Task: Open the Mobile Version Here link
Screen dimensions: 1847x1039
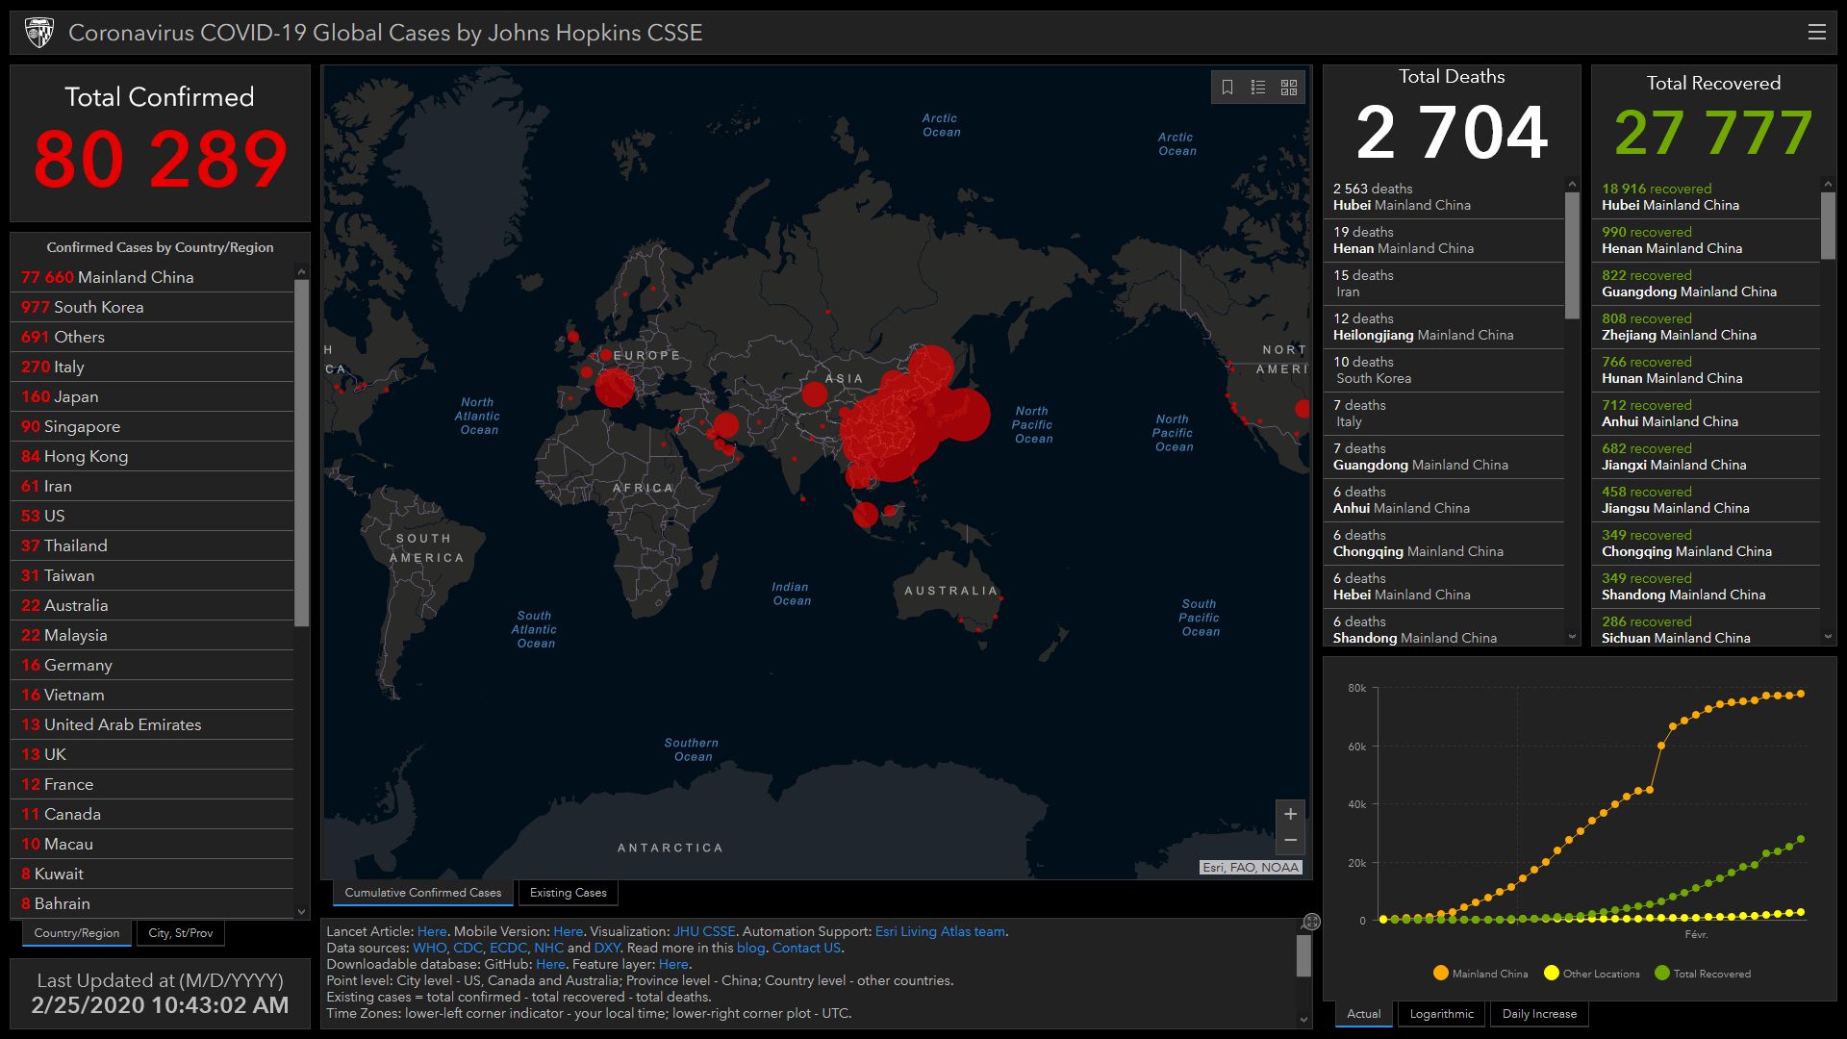Action: [x=568, y=931]
